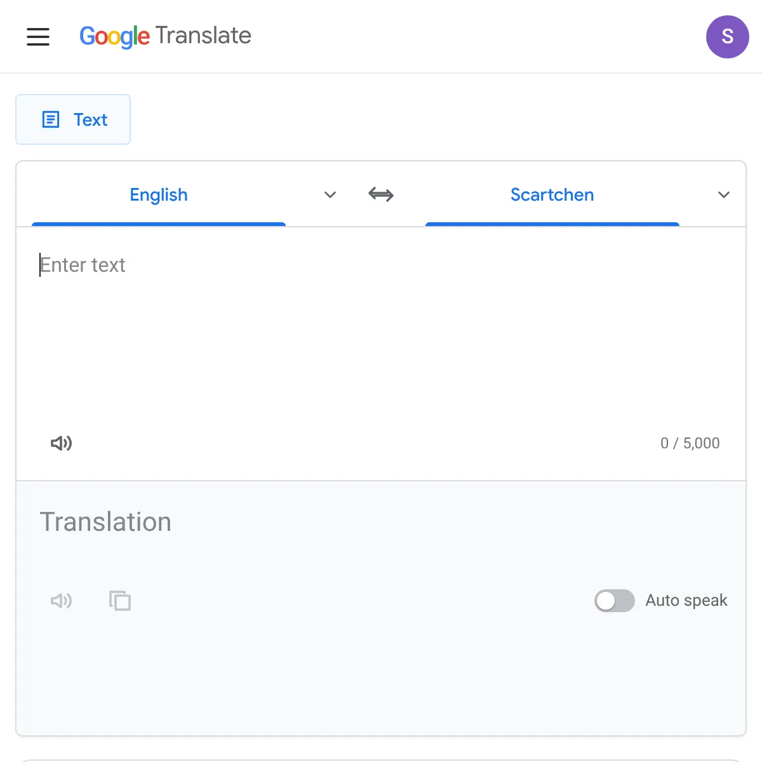This screenshot has width=762, height=762.
Task: Choose the Text translation mode button
Action: click(x=73, y=119)
